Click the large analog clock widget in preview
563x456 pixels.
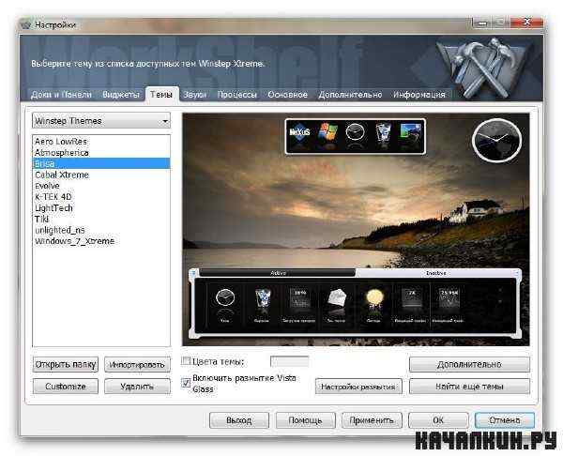[x=496, y=141]
